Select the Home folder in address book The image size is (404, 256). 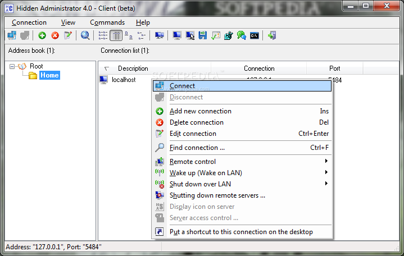tap(49, 75)
